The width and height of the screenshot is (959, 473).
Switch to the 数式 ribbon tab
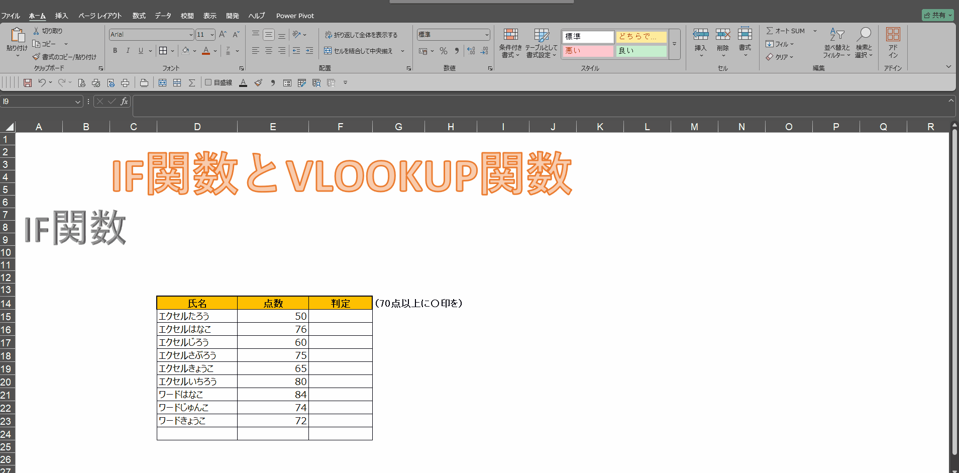(x=139, y=16)
